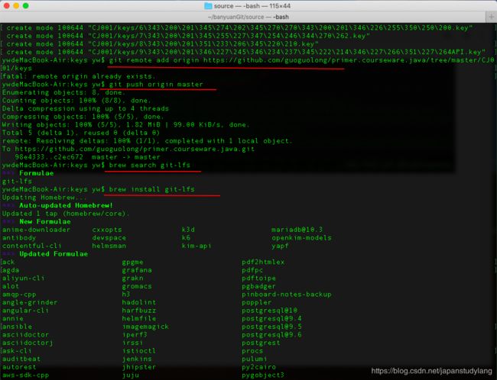Click 'postgresql@10' in updated formulae
This screenshot has height=380, width=497.
point(269,311)
